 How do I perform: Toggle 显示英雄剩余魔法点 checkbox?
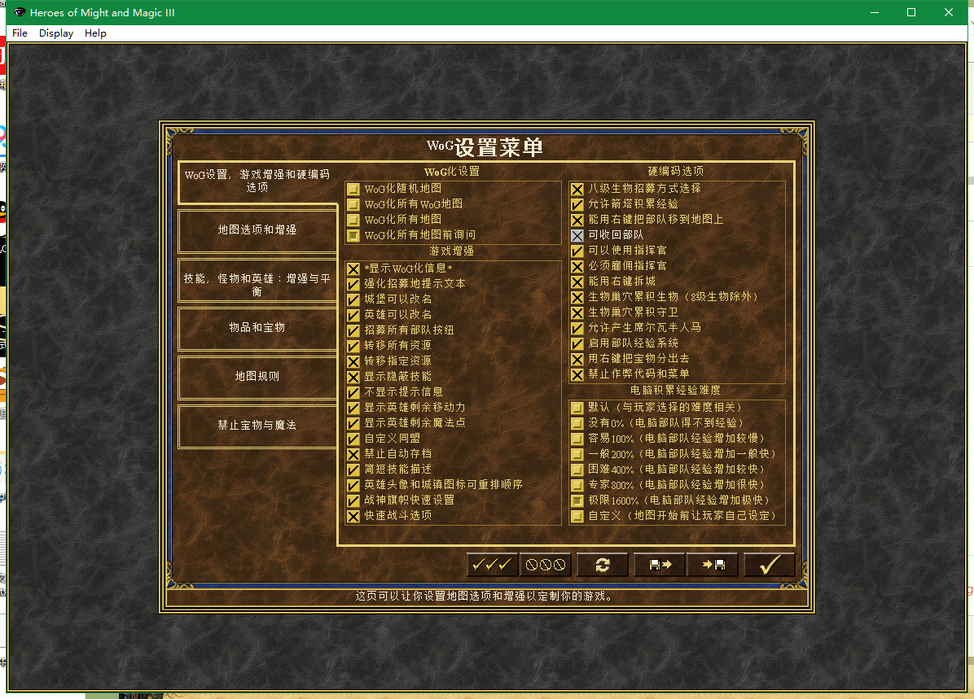353,423
